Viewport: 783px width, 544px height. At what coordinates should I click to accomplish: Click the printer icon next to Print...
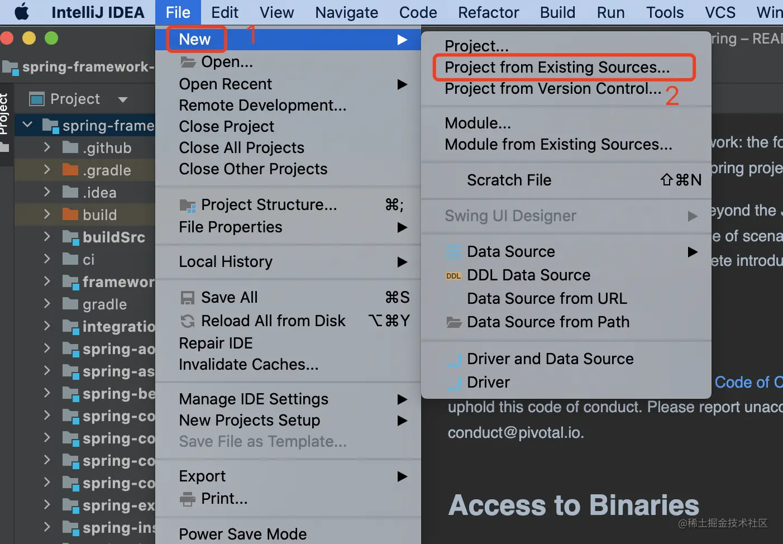coord(188,499)
